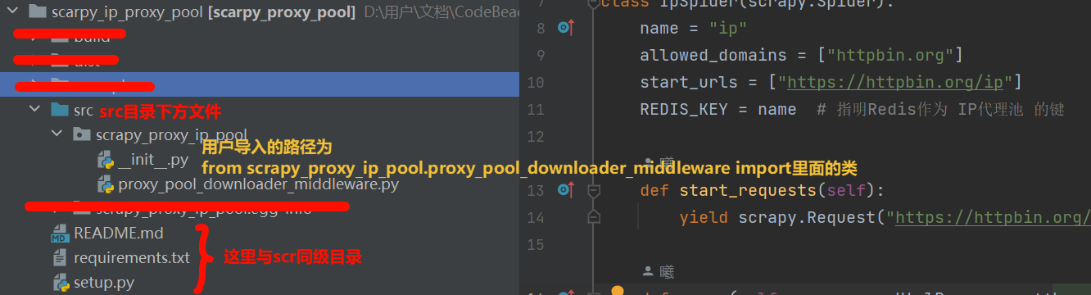
Task: Fold the start_requests method at line 13
Action: pos(595,191)
